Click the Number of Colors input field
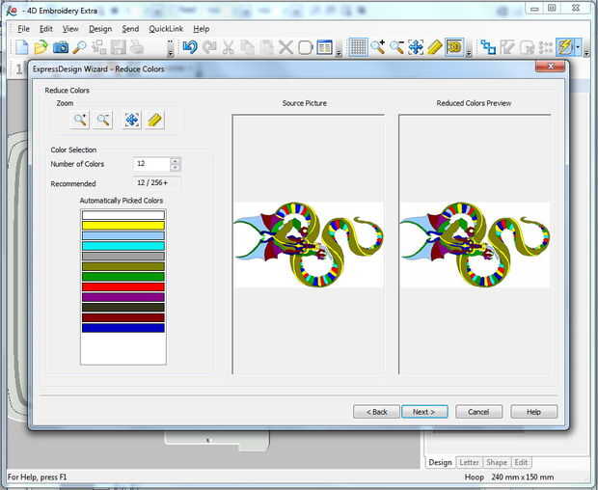598x490 pixels. click(x=151, y=164)
